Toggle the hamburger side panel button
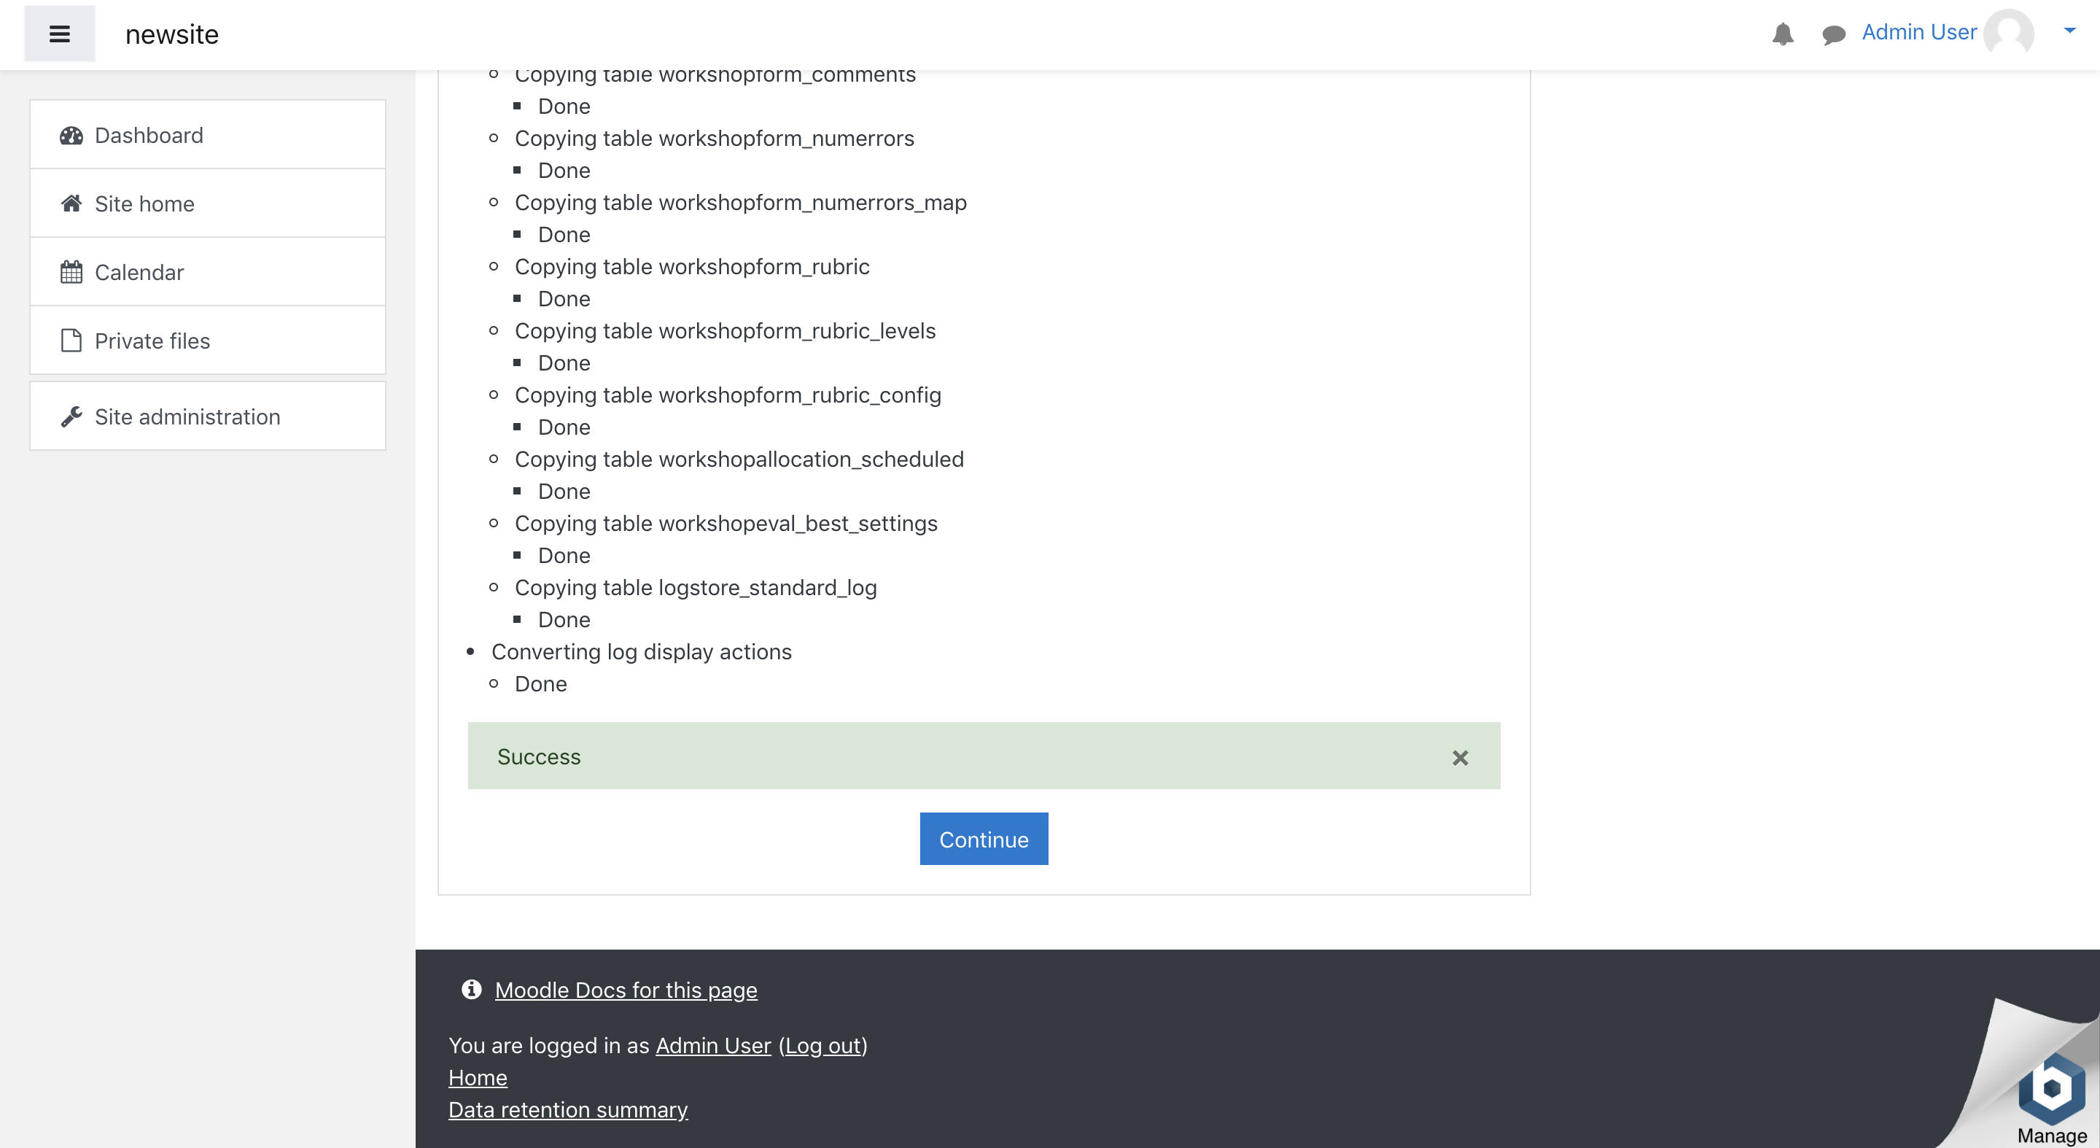Image resolution: width=2100 pixels, height=1148 pixels. point(60,34)
